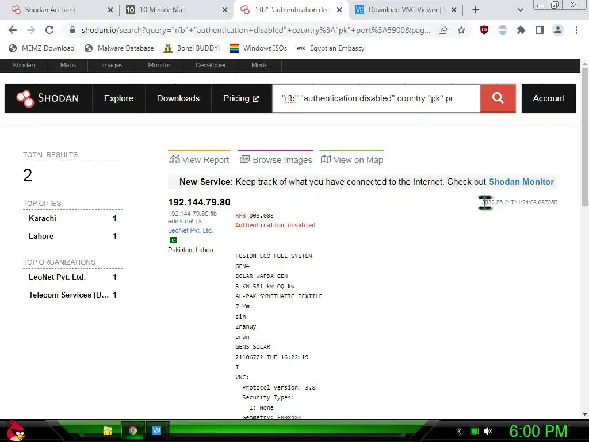Close the Shodan Account tab
The height and width of the screenshot is (442, 589).
(x=110, y=10)
